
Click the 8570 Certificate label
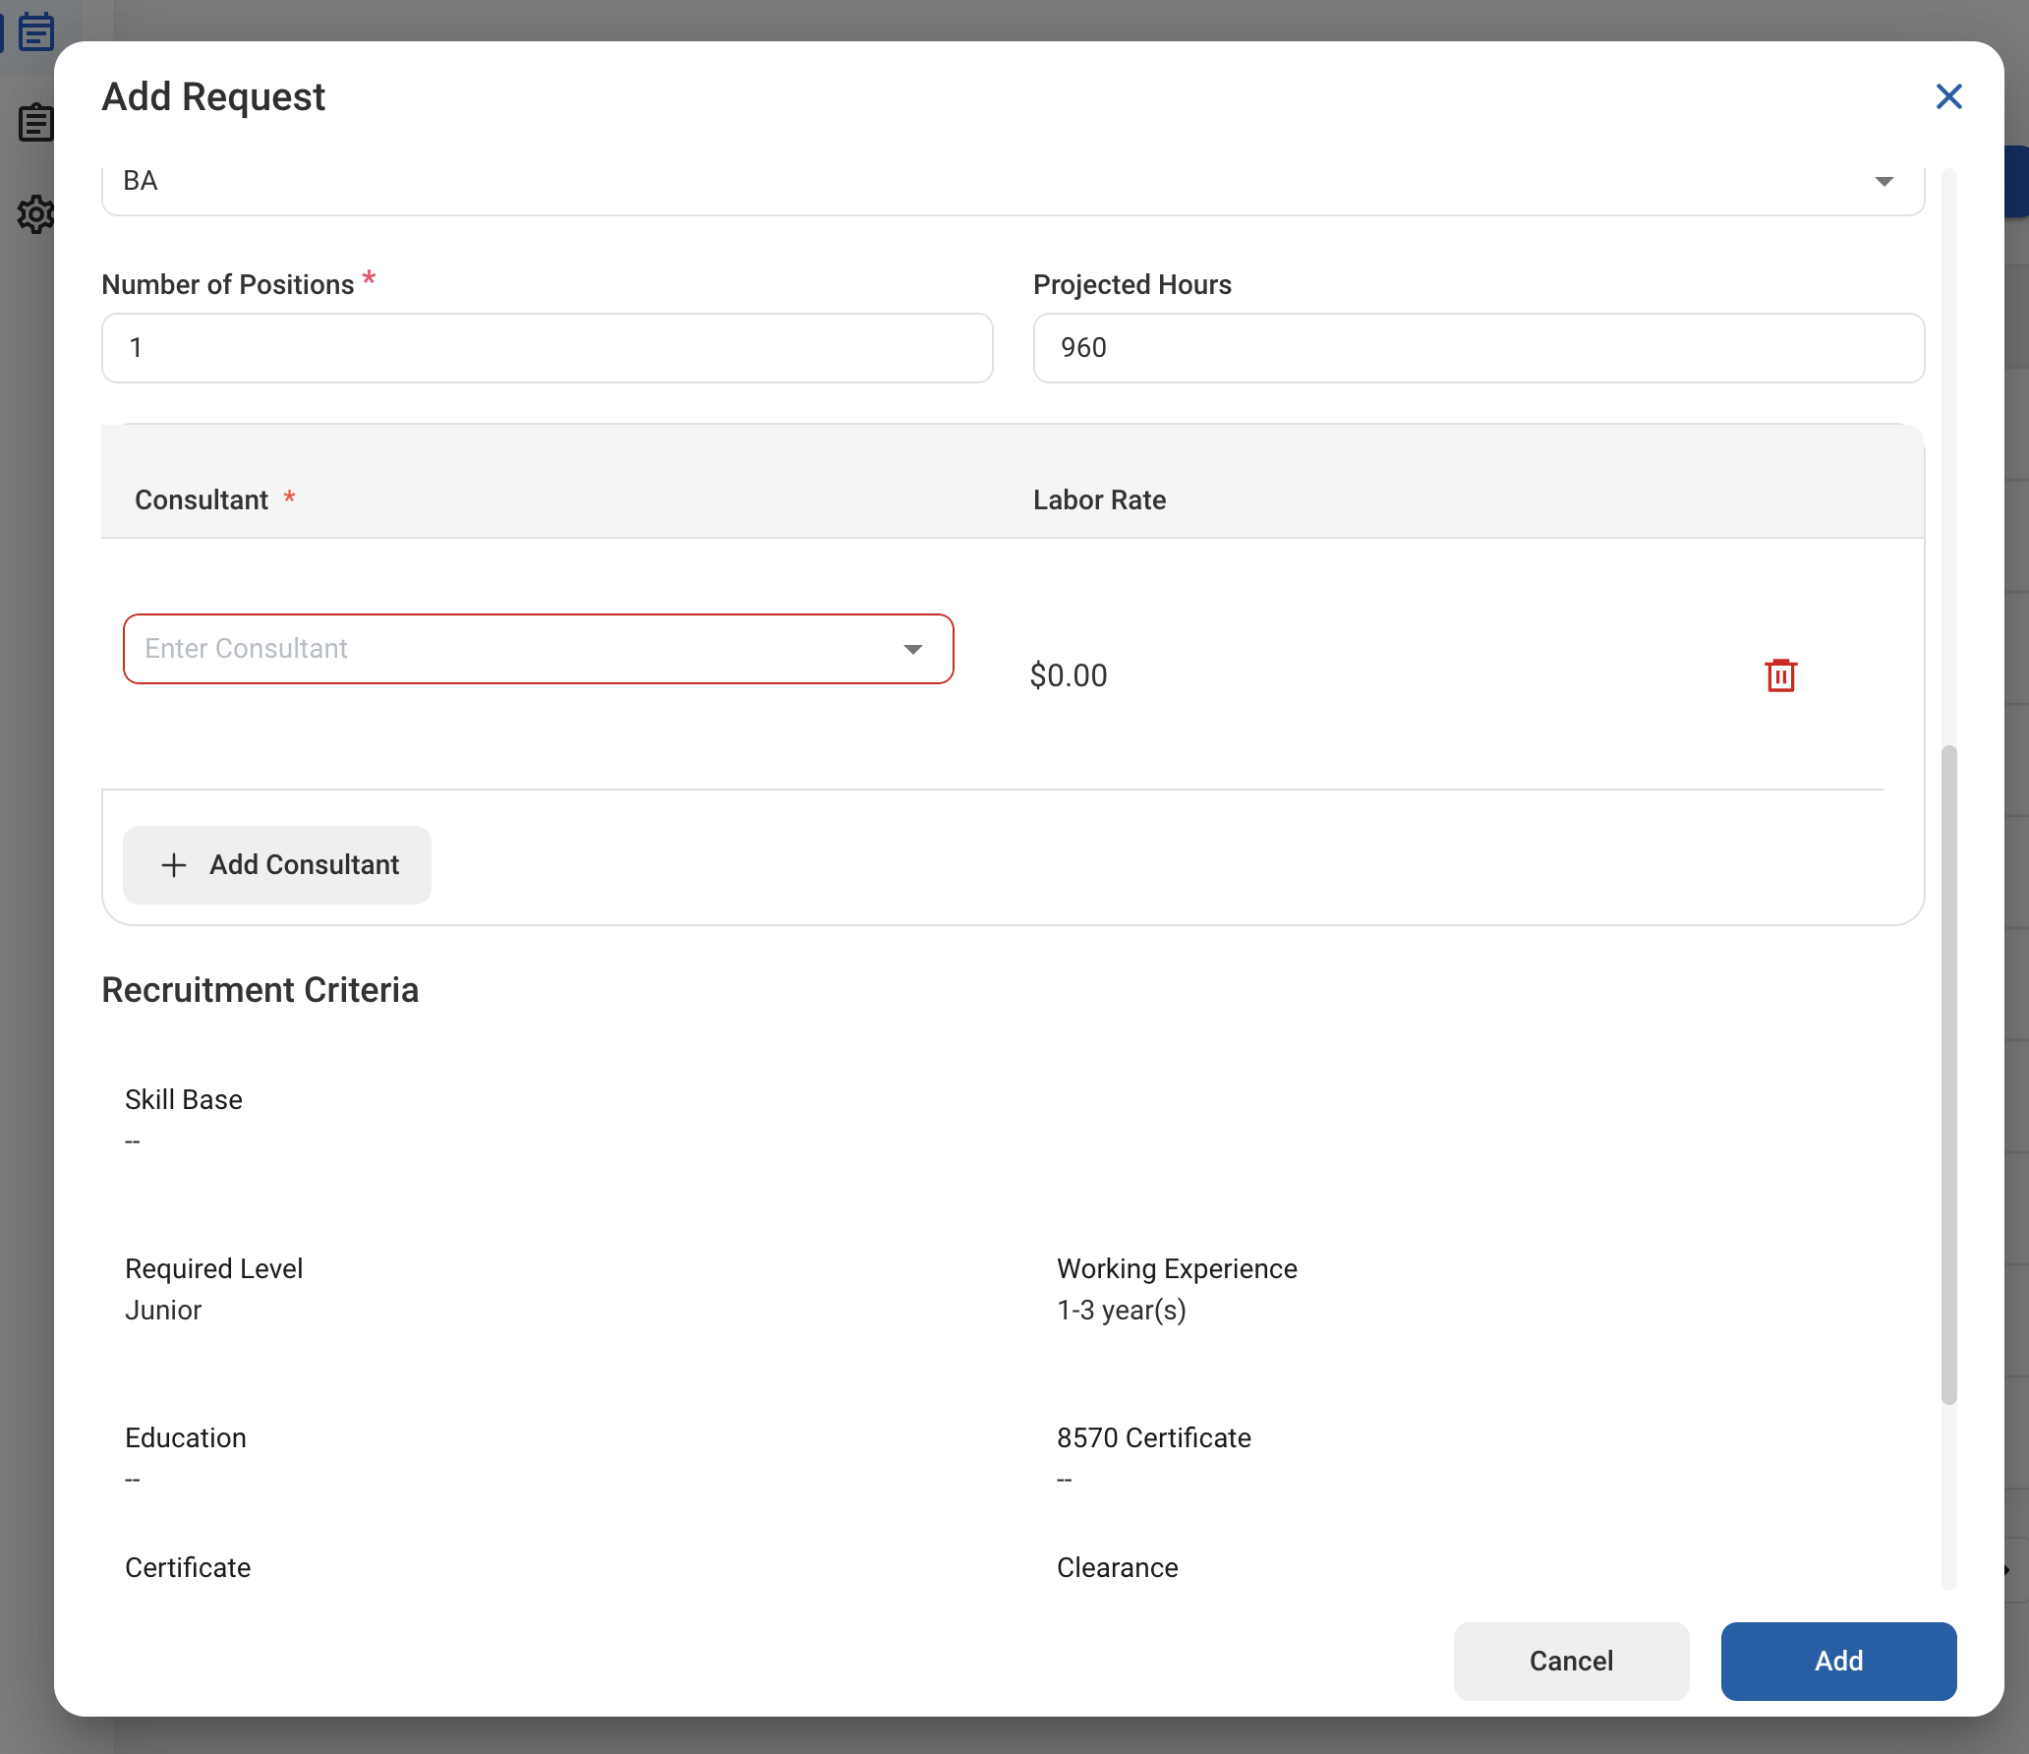click(1154, 1437)
